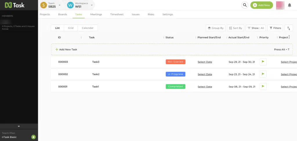Click the plus icon beside Add New Task
Screen dimensions: 297x141
(57, 50)
